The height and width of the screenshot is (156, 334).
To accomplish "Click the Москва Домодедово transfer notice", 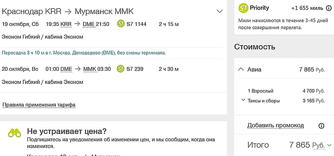I will point(84,53).
